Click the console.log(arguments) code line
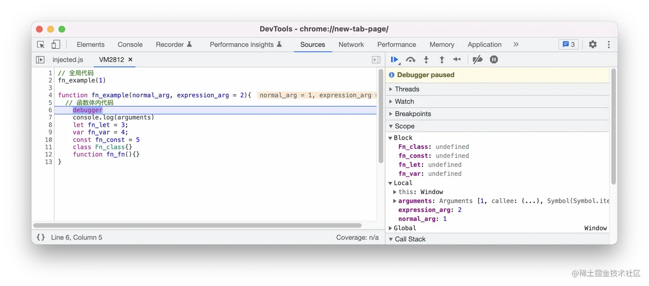This screenshot has width=649, height=286. coord(113,117)
